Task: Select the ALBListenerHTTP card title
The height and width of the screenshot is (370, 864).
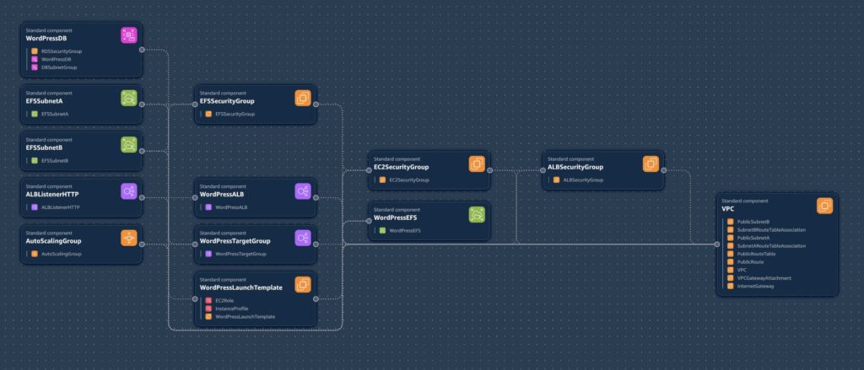Action: pos(51,195)
